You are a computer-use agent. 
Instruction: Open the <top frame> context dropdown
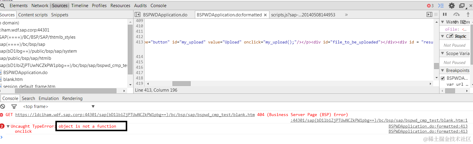[x=59, y=106]
